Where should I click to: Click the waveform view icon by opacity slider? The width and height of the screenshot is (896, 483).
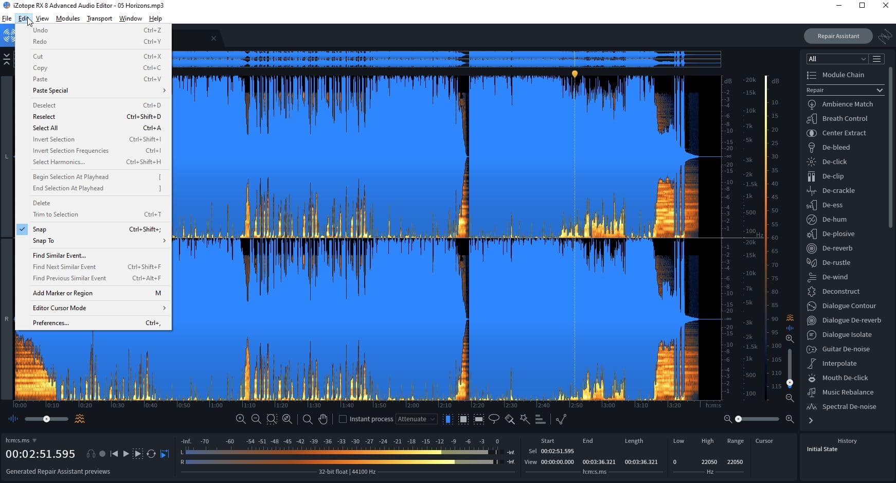pos(13,419)
